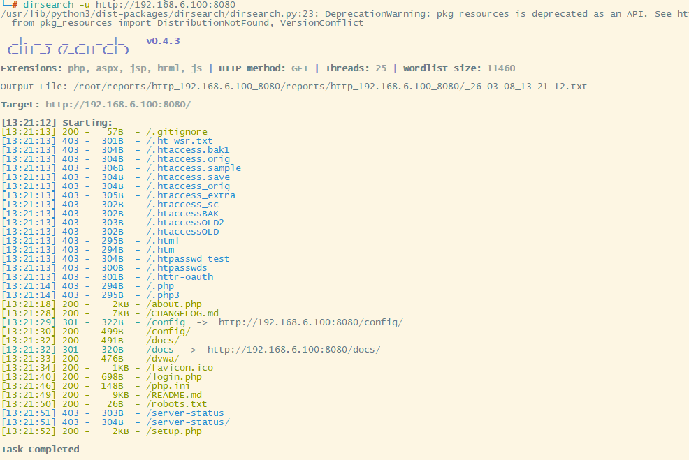The height and width of the screenshot is (460, 689).
Task: Select the /.htaccess_sc entry
Action: click(182, 204)
